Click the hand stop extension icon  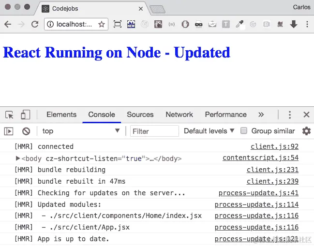tap(185, 24)
